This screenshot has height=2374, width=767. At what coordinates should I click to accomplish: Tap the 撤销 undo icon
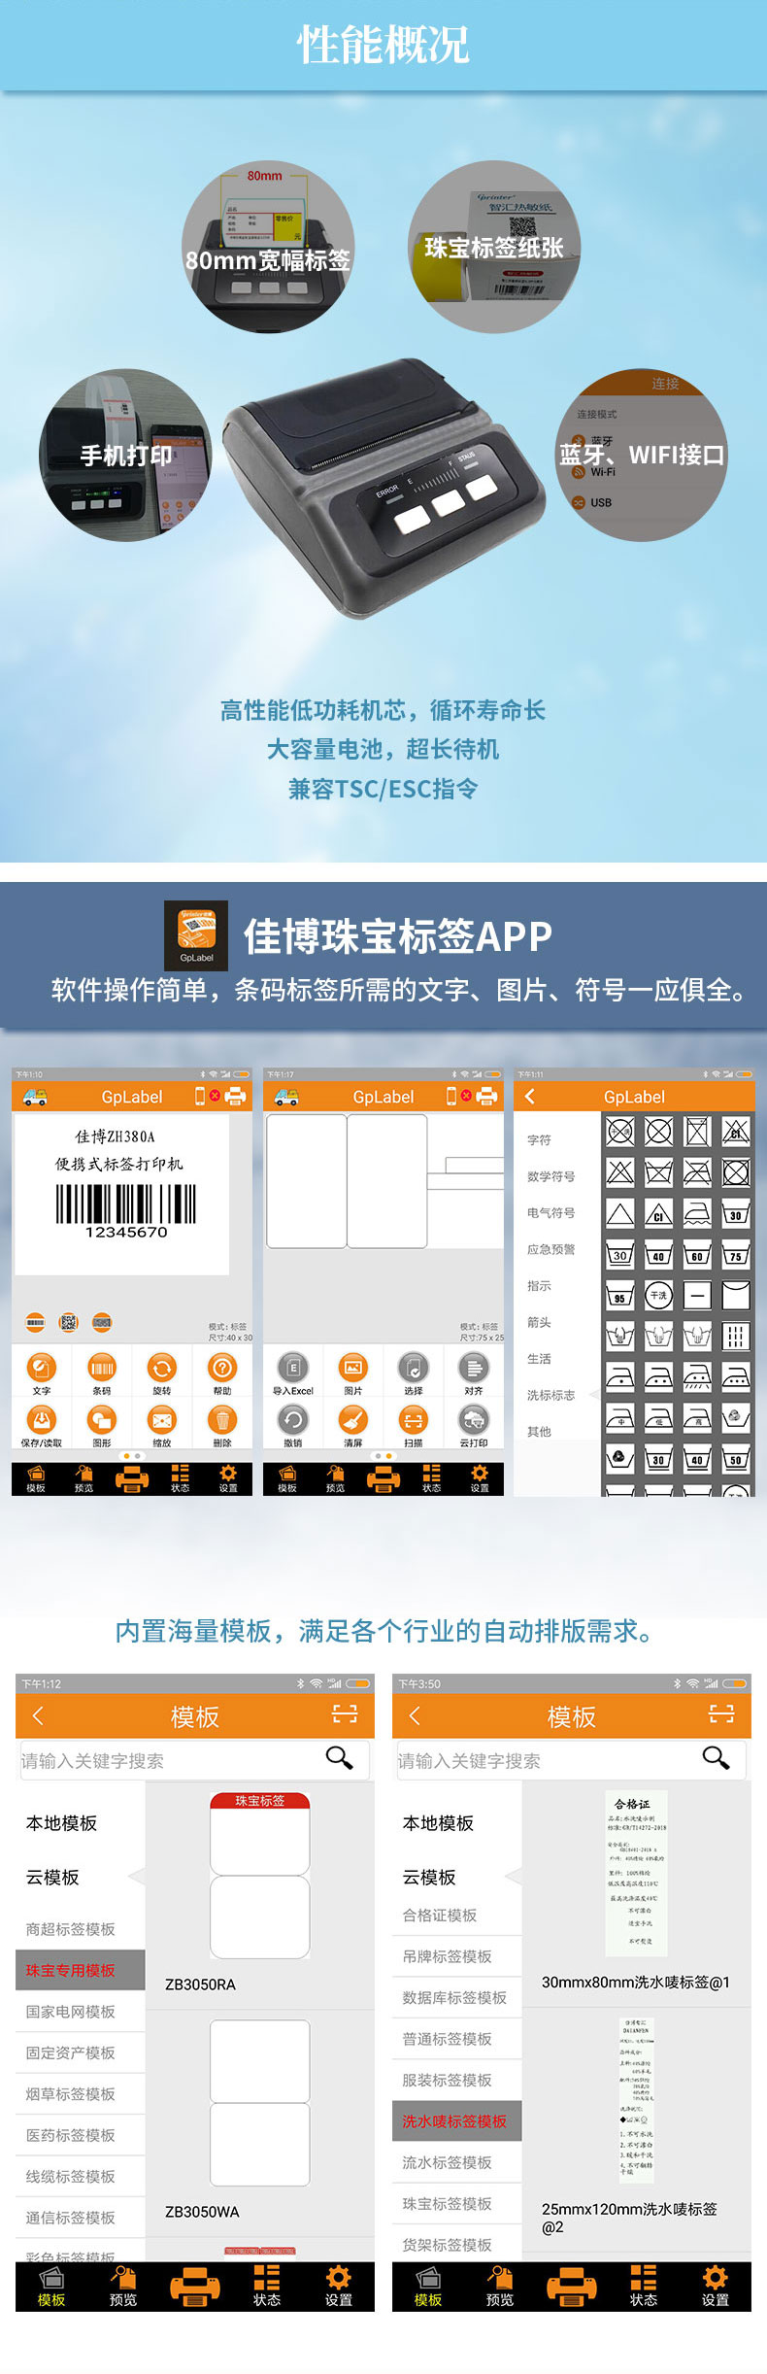click(293, 1421)
